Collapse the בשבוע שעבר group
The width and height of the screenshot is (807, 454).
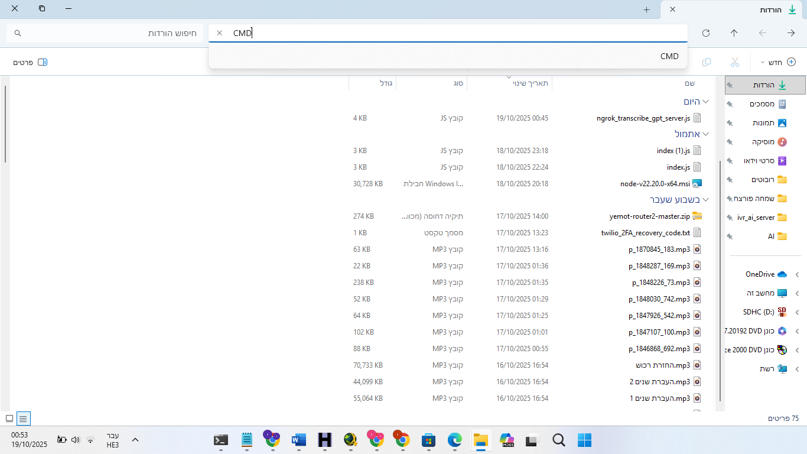click(x=705, y=200)
